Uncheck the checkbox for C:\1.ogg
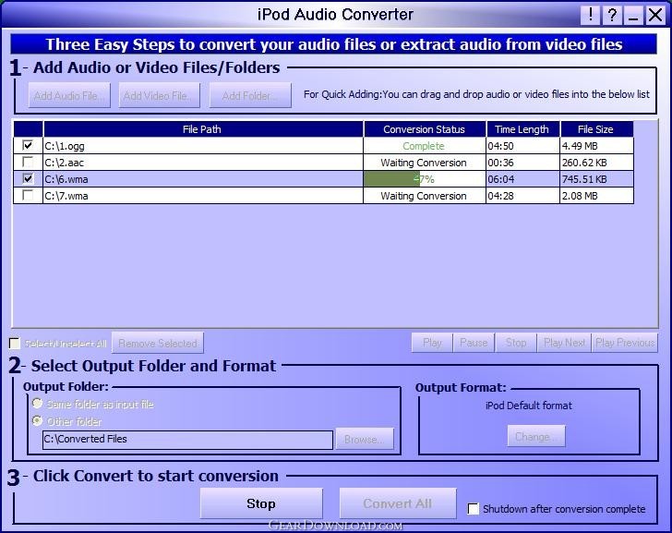Viewport: 672px width, 533px height. 28,145
